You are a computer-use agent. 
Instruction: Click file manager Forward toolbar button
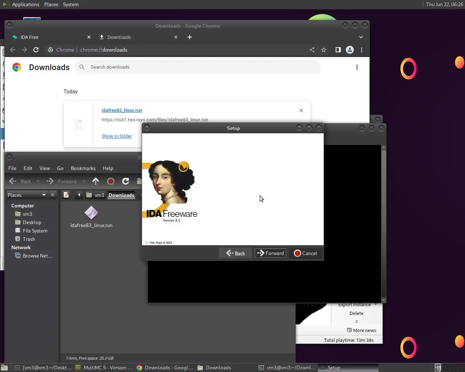coord(62,181)
